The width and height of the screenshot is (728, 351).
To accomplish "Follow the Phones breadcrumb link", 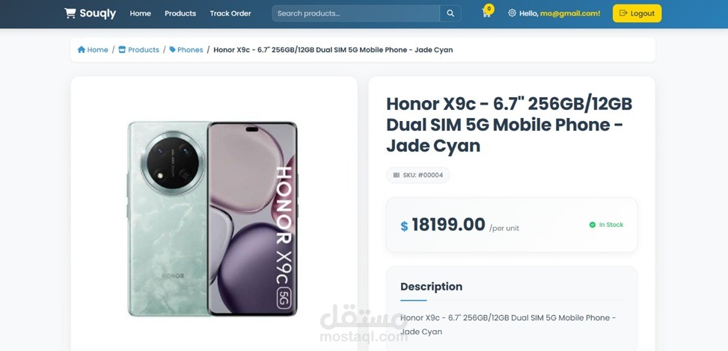I will click(x=190, y=50).
